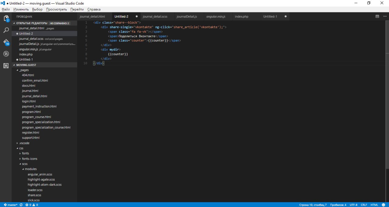Viewport: 389px width, 207px height.
Task: Open Source Control view with 16 badge
Action: click(x=6, y=42)
